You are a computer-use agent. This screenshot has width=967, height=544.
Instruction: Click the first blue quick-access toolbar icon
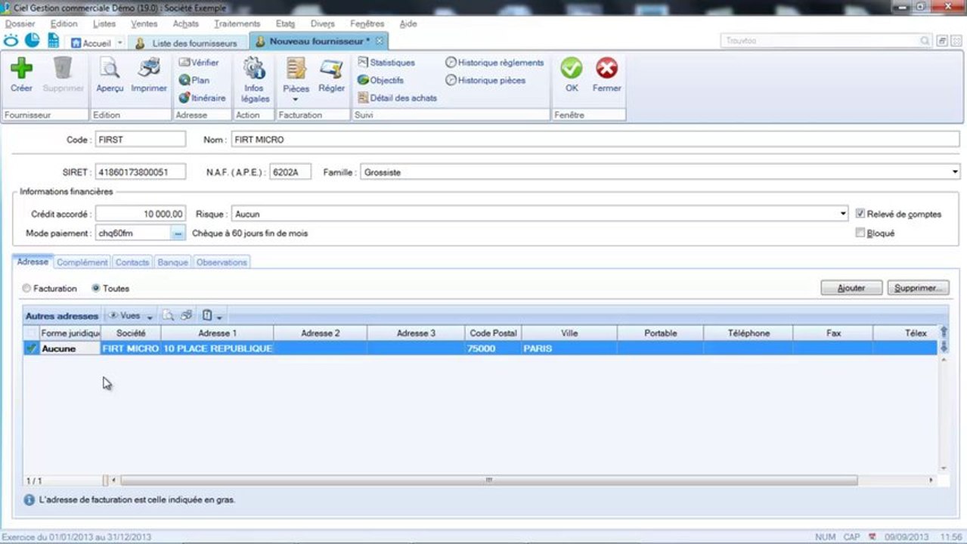[x=11, y=41]
